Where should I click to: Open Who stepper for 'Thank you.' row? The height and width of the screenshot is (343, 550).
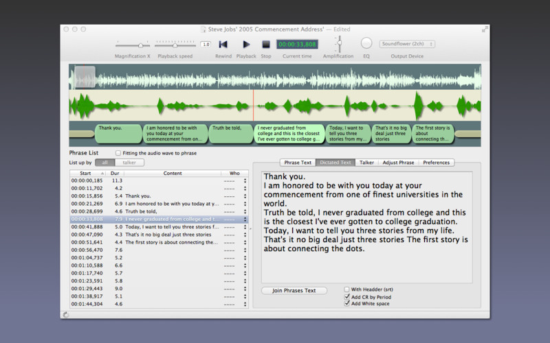tap(245, 196)
